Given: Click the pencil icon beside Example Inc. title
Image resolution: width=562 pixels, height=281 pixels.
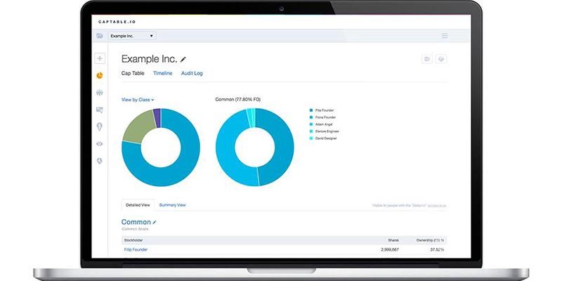Looking at the screenshot, I should 184,59.
